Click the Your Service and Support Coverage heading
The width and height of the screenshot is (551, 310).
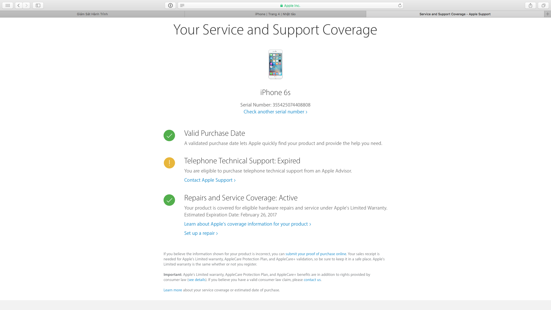[275, 30]
